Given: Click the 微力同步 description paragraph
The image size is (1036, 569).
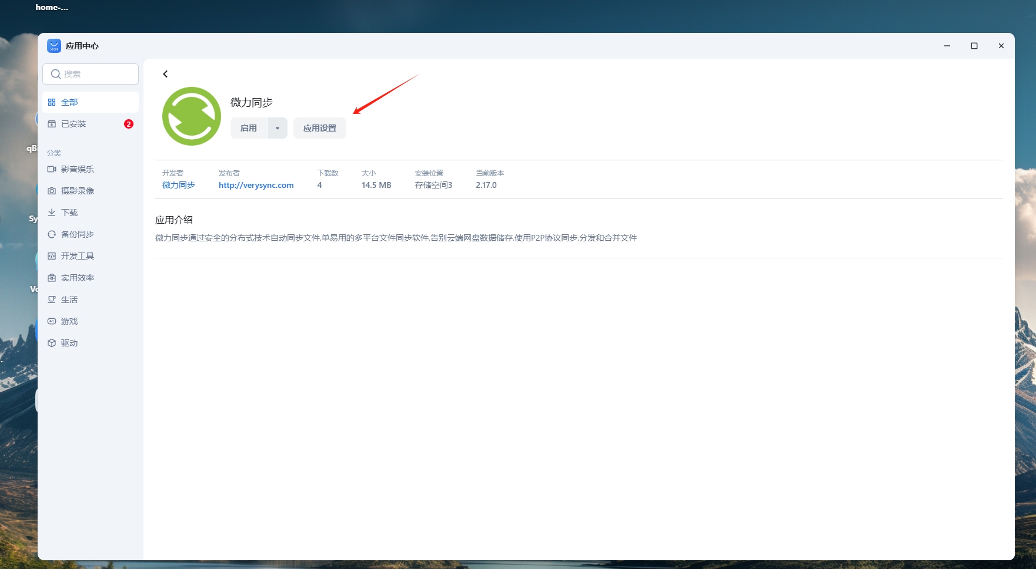Looking at the screenshot, I should tap(396, 238).
